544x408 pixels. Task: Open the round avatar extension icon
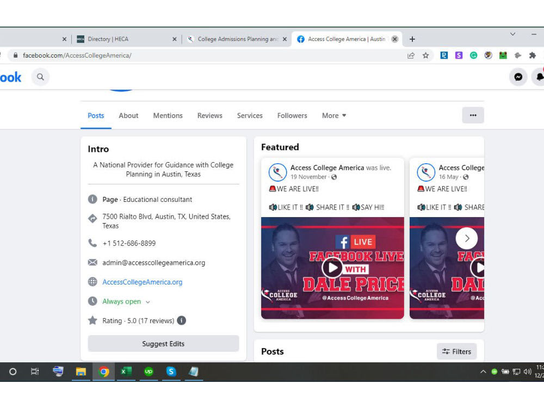488,55
